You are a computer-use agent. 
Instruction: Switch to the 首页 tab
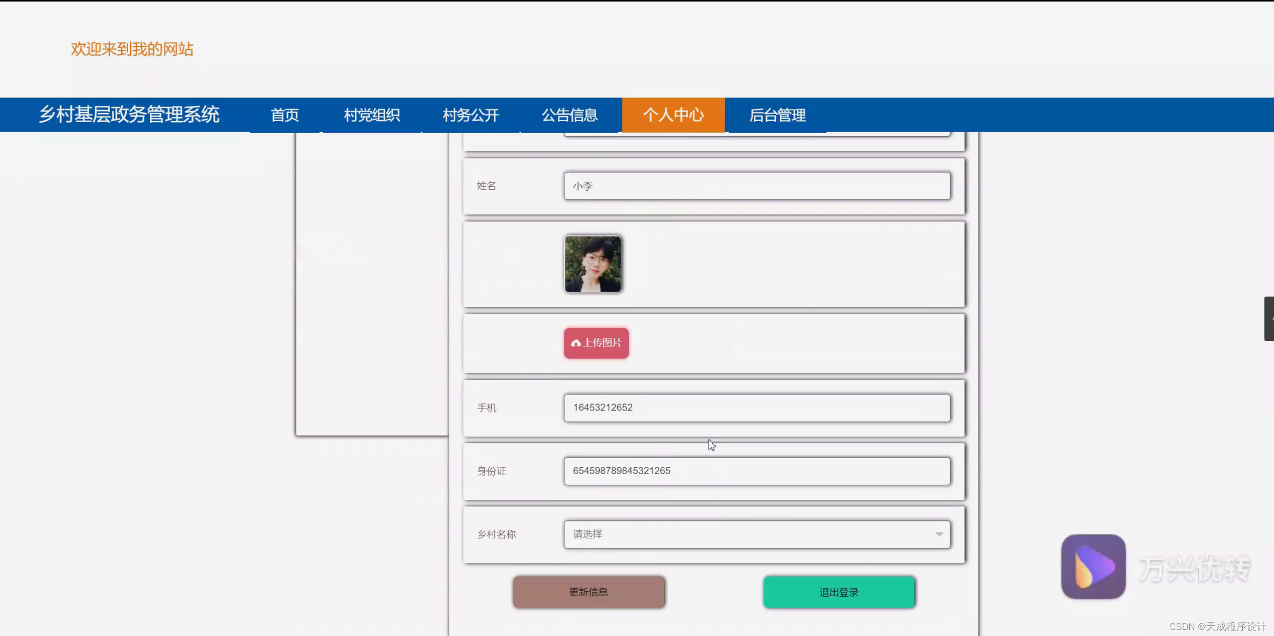(285, 115)
